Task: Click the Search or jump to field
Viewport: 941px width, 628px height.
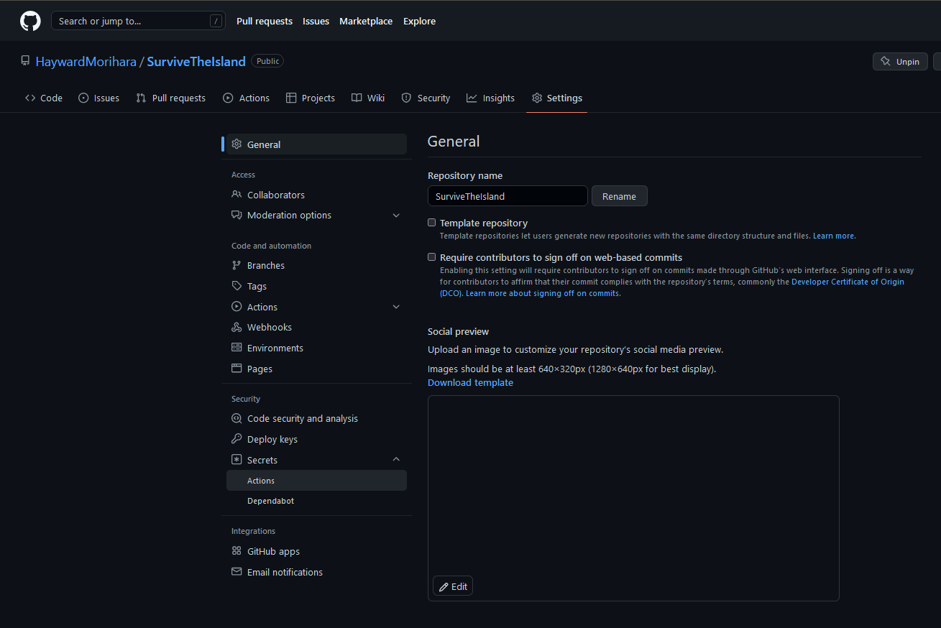Action: tap(138, 21)
